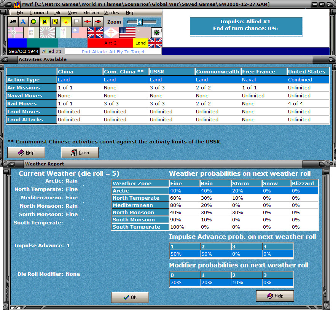Click OK in the Weather Report

click(x=130, y=297)
